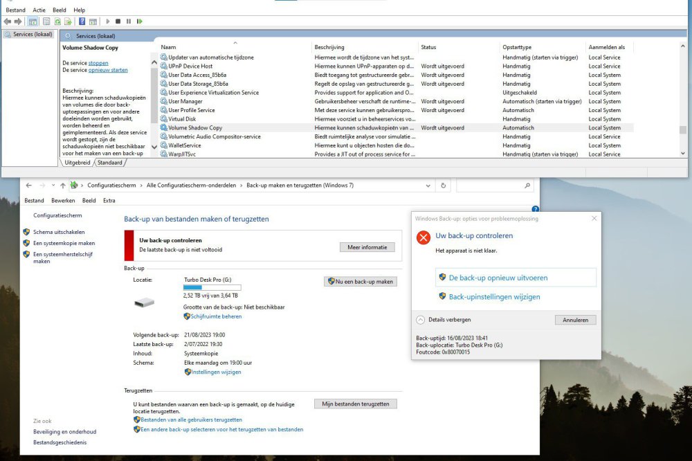Click the Stop service toolbar icon

tap(118, 21)
